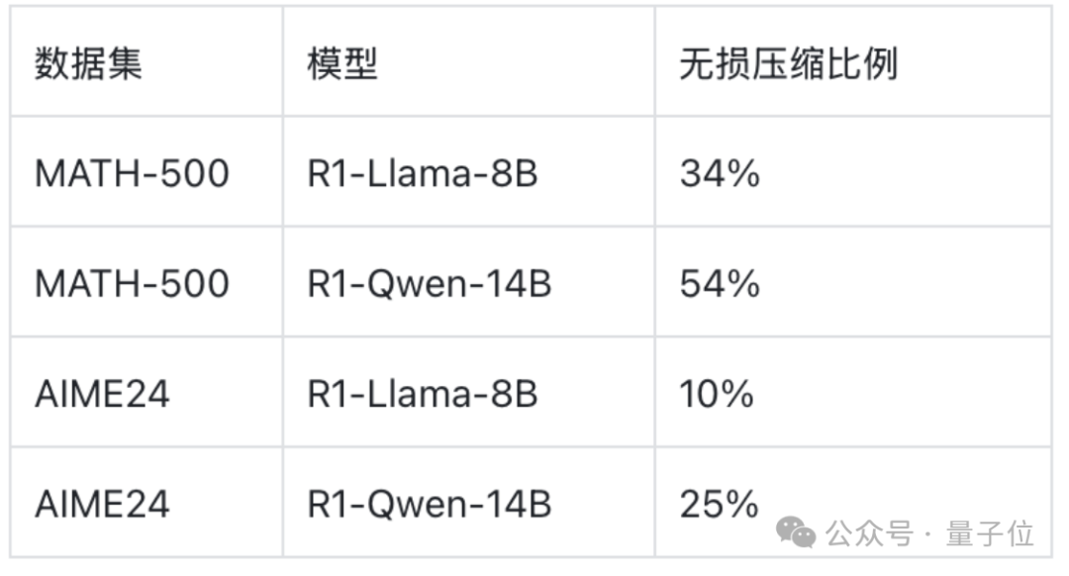
Task: Select the 模型 column header
Action: (342, 64)
